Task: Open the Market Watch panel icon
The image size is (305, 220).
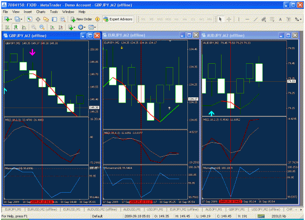Action: 29,19
